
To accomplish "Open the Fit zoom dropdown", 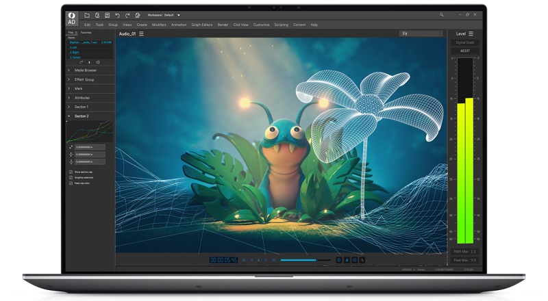I will [421, 34].
